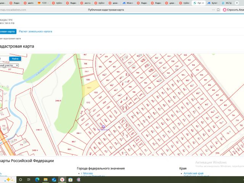The height and width of the screenshot is (183, 244).
Task: Select parcel '1014' on the map
Action: (x=87, y=124)
